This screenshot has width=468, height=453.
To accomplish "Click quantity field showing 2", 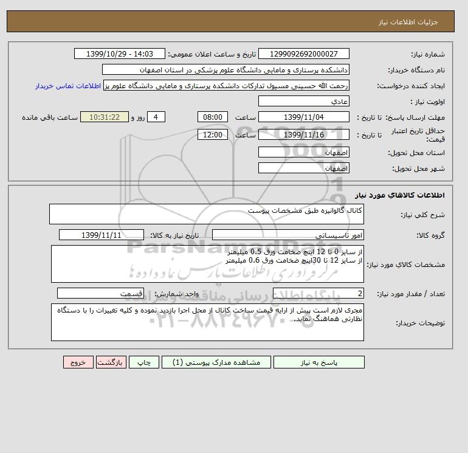I will pos(318,294).
